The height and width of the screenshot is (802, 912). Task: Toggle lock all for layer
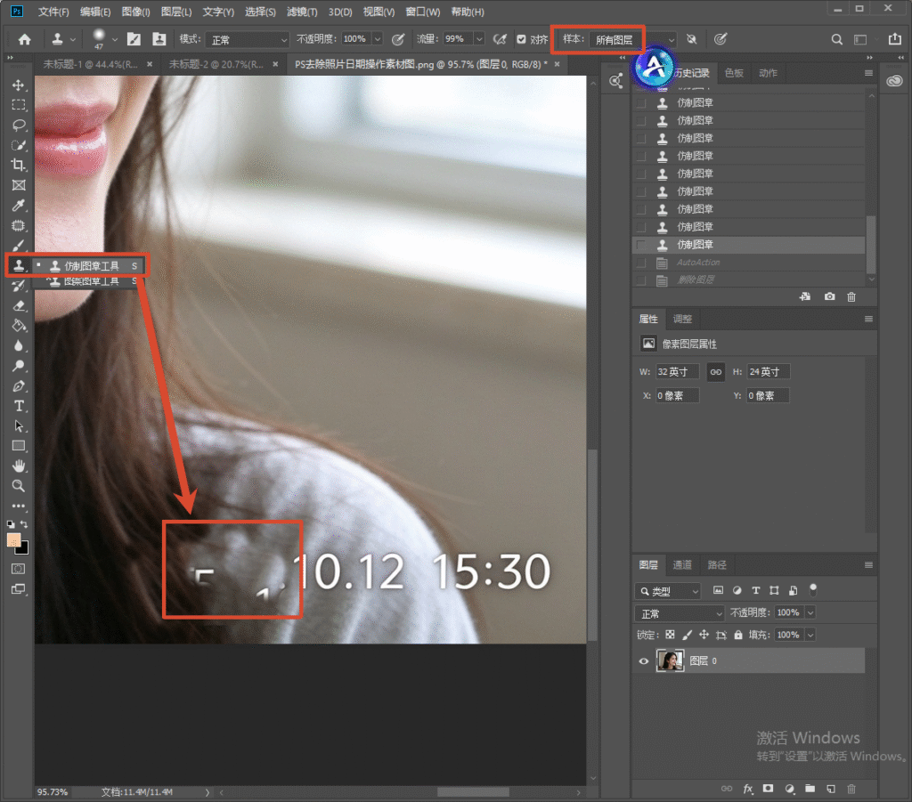click(738, 635)
